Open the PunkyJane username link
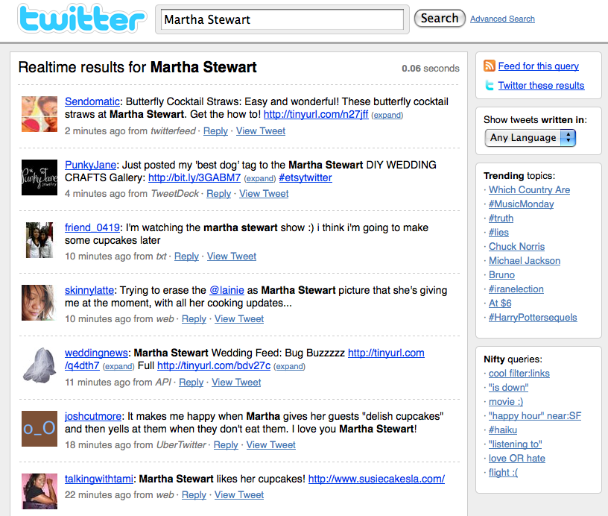Screen dimensions: 608x516 coord(90,165)
